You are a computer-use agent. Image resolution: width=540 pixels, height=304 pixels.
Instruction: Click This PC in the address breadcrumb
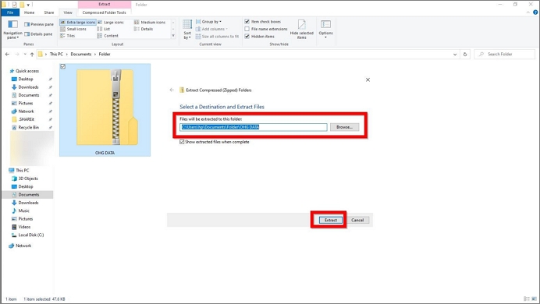56,55
